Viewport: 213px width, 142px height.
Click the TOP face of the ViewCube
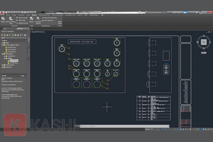coord(204,42)
